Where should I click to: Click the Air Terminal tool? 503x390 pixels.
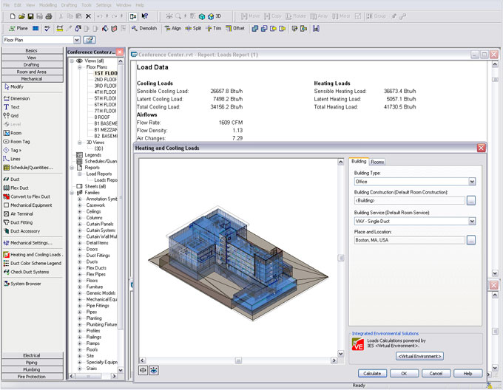(21, 213)
